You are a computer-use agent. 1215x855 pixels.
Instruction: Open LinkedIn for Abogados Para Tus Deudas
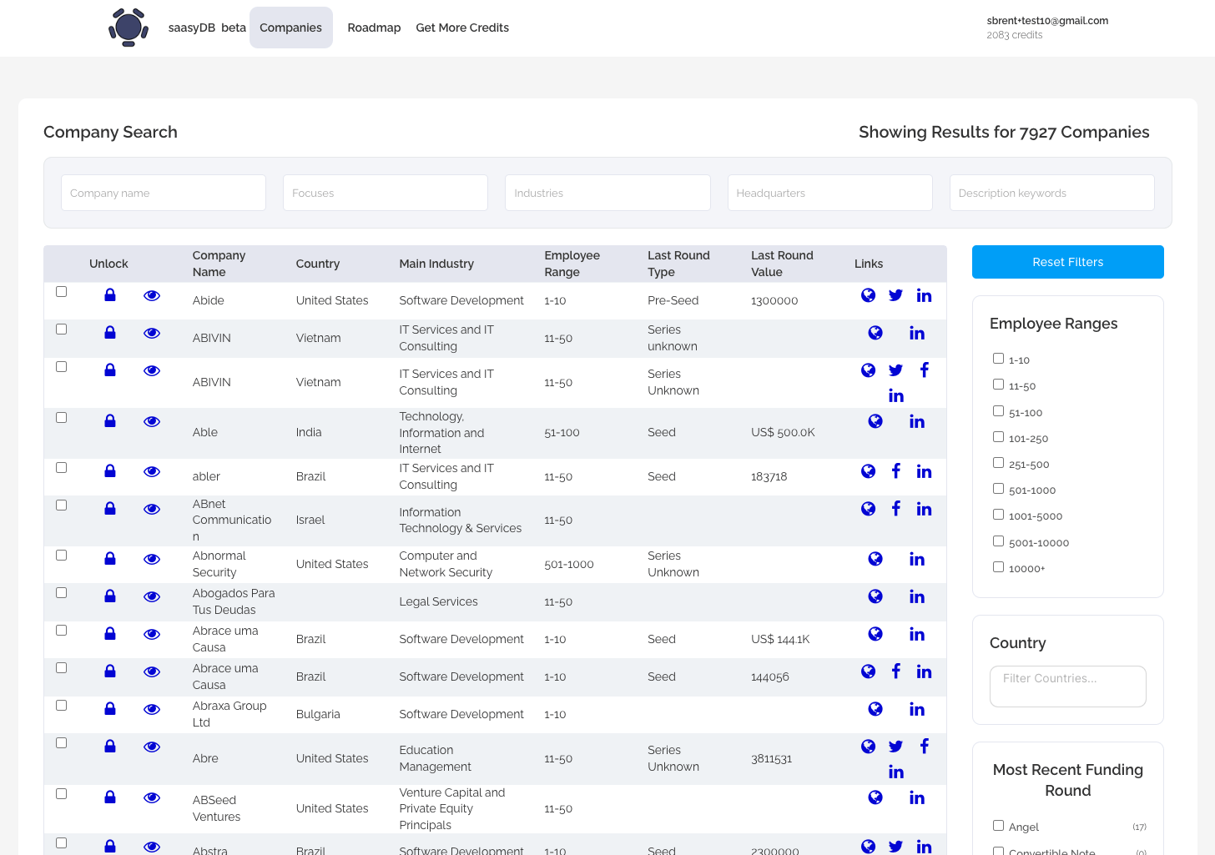917,596
